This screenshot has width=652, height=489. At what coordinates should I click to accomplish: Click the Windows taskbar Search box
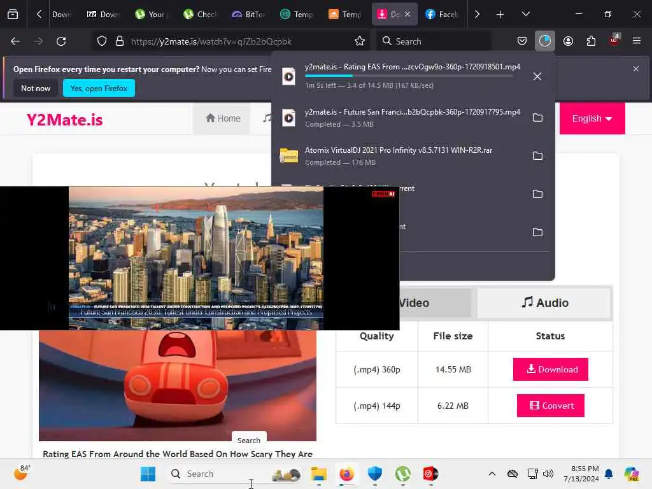coord(236,474)
